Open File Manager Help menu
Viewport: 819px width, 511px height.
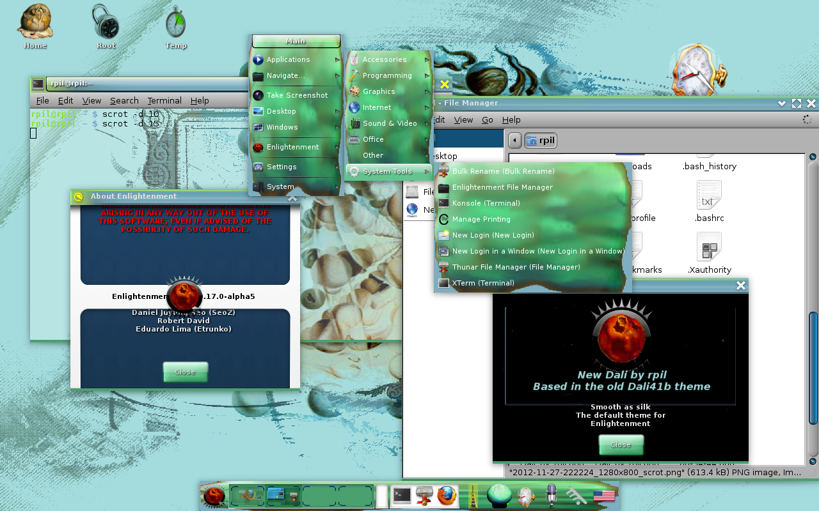coord(511,119)
